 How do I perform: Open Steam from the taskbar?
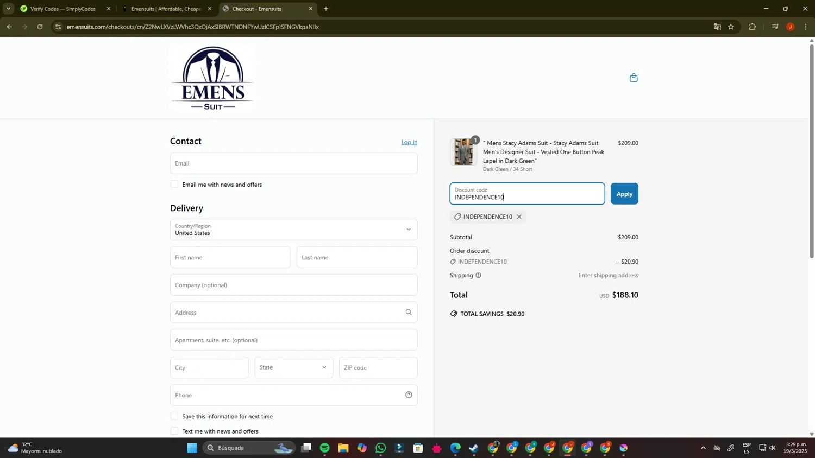point(474,448)
